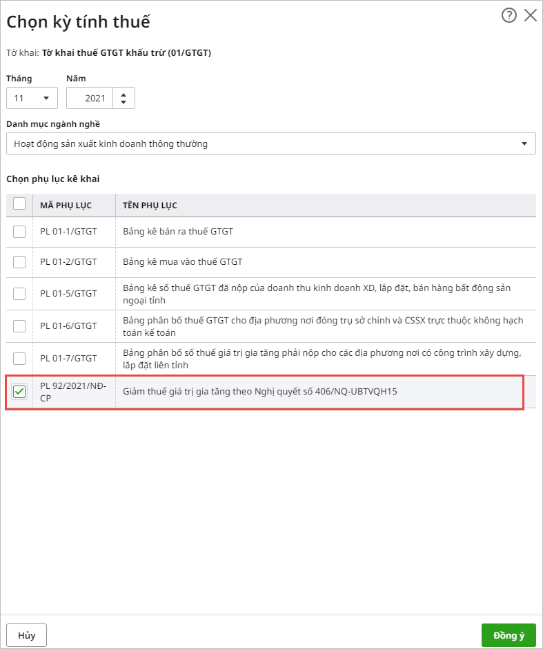Screen dimensions: 543x649
Task: Tick the PL 01-7/GTGT appendix checkbox
Action: 19,359
